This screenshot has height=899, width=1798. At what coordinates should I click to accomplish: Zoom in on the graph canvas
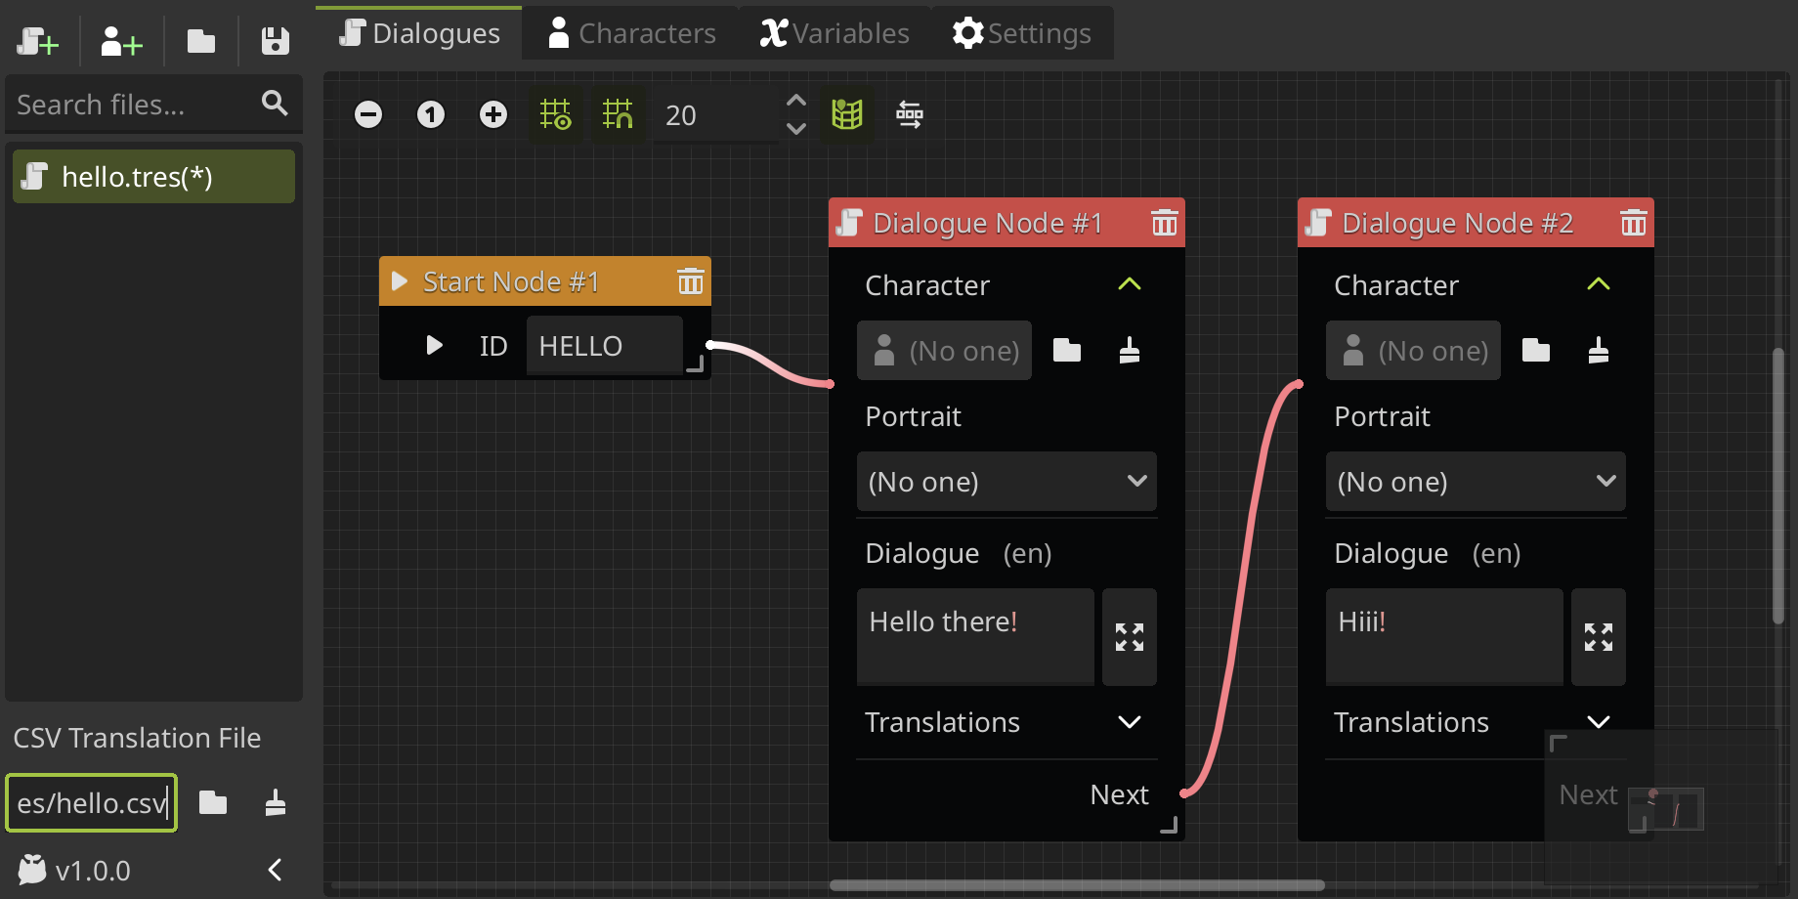coord(493,114)
